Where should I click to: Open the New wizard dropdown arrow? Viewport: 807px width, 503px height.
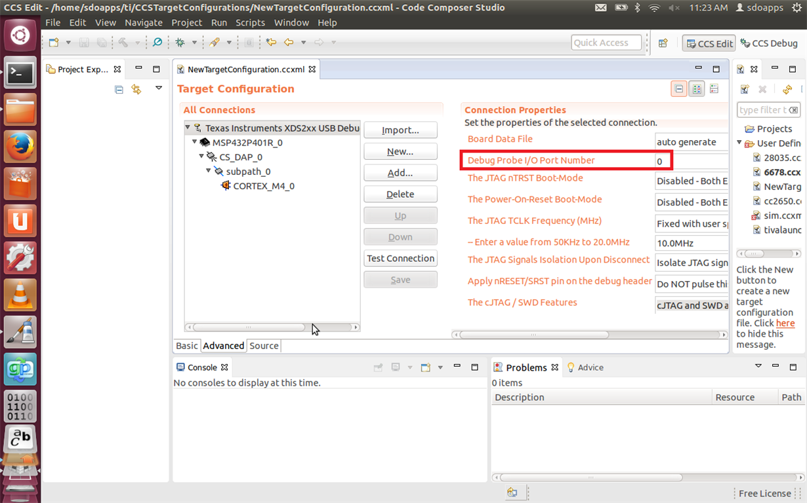68,43
